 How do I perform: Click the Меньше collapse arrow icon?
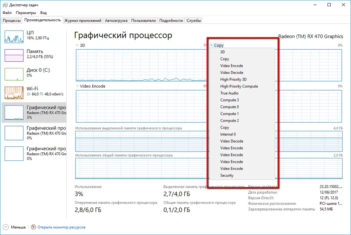tap(6, 227)
